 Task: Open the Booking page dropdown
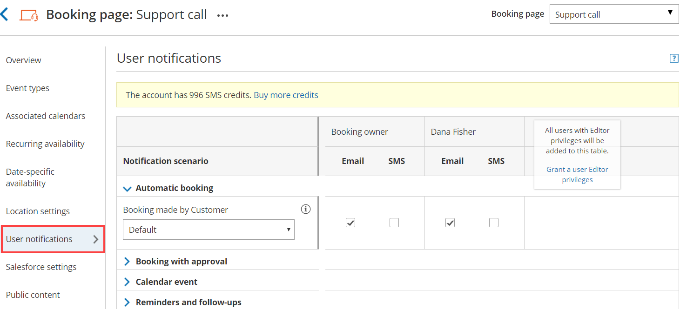(x=614, y=14)
